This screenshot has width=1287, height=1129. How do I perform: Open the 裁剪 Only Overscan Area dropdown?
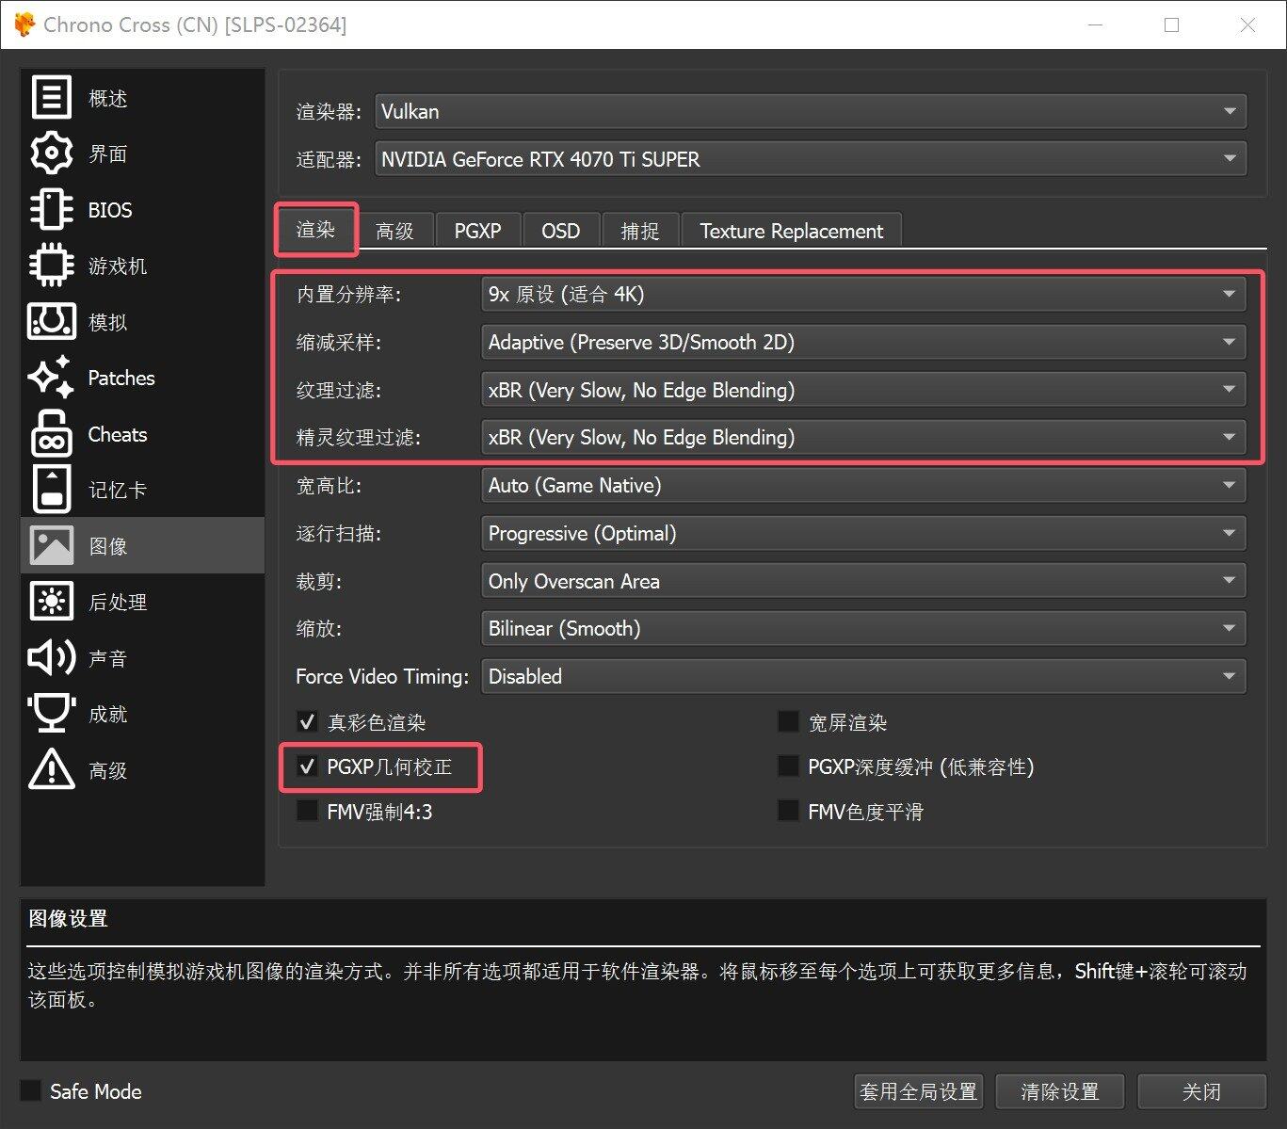click(x=862, y=581)
